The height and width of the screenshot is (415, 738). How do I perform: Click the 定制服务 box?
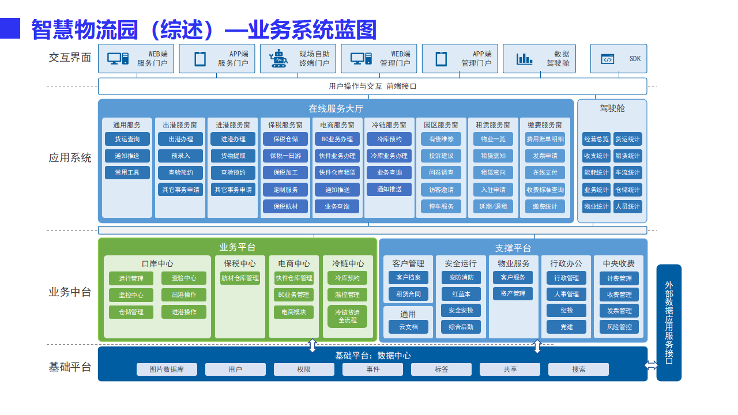pyautogui.click(x=285, y=190)
